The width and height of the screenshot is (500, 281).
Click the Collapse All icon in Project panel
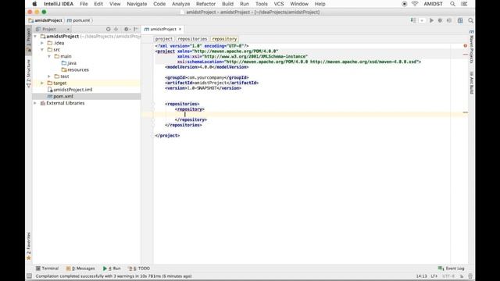[x=116, y=29]
